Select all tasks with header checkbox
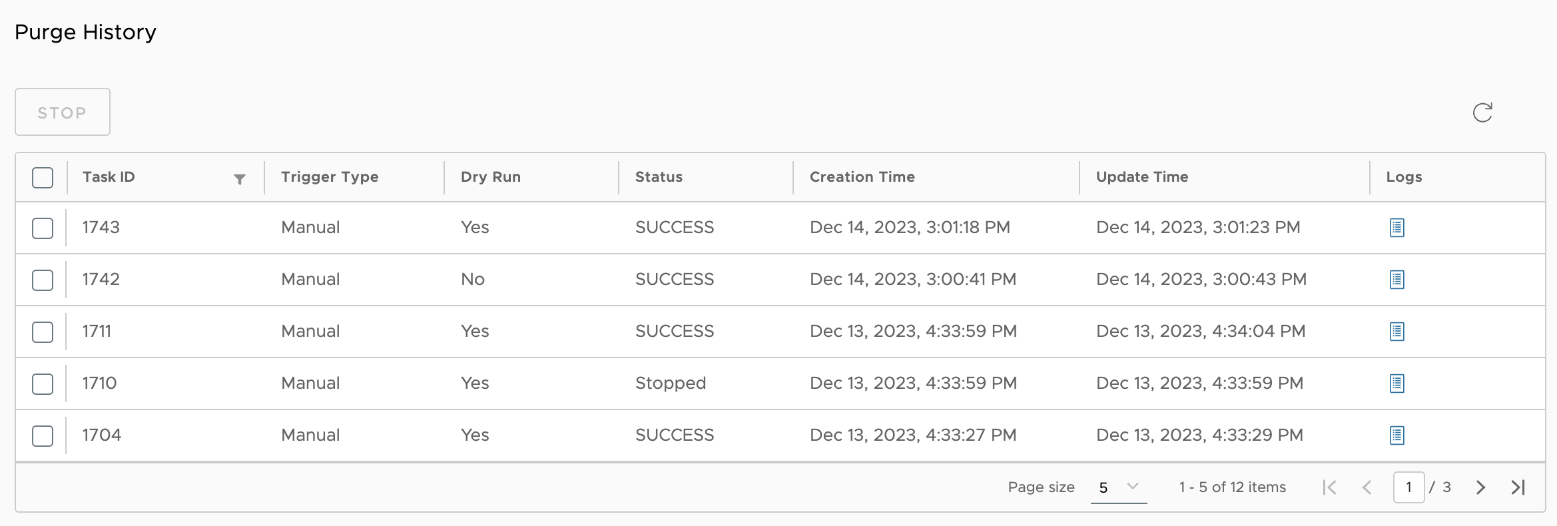 click(43, 178)
